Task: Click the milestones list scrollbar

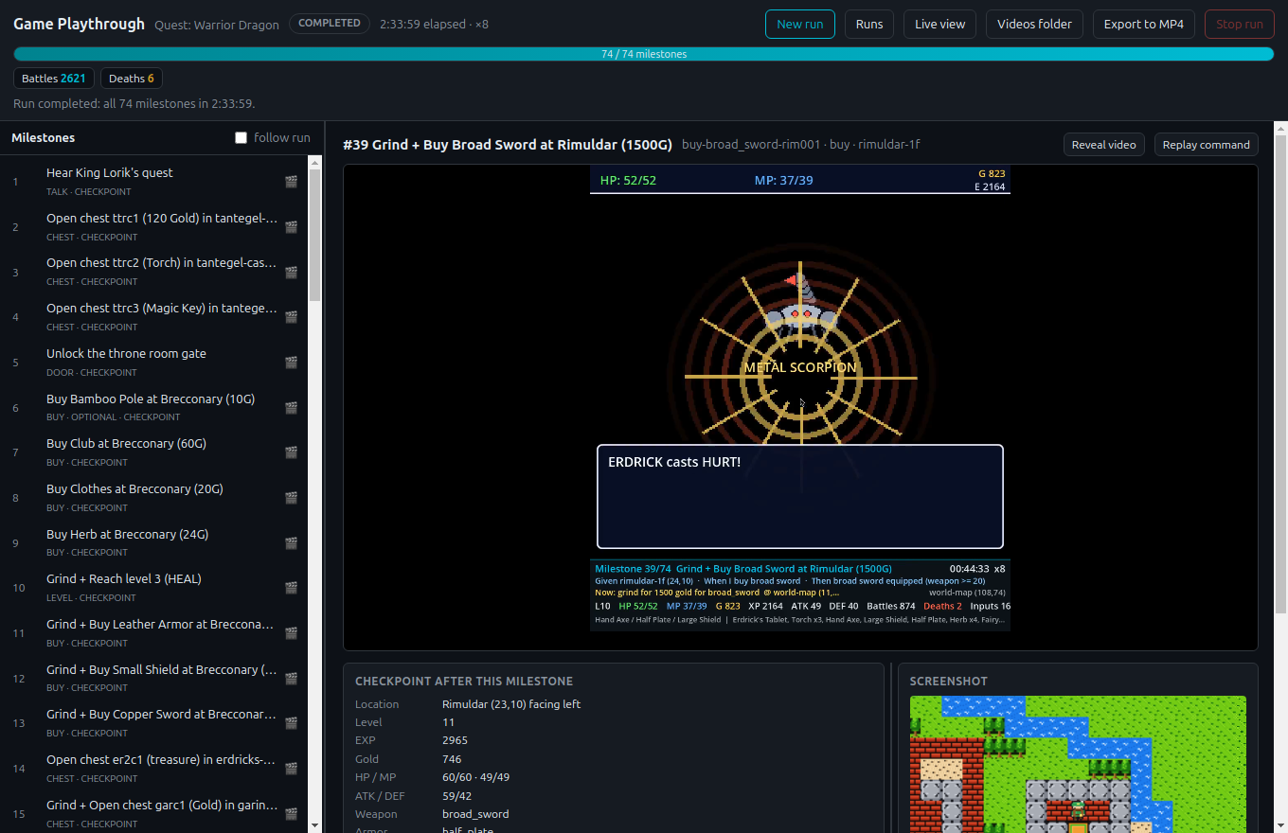Action: coord(315,235)
